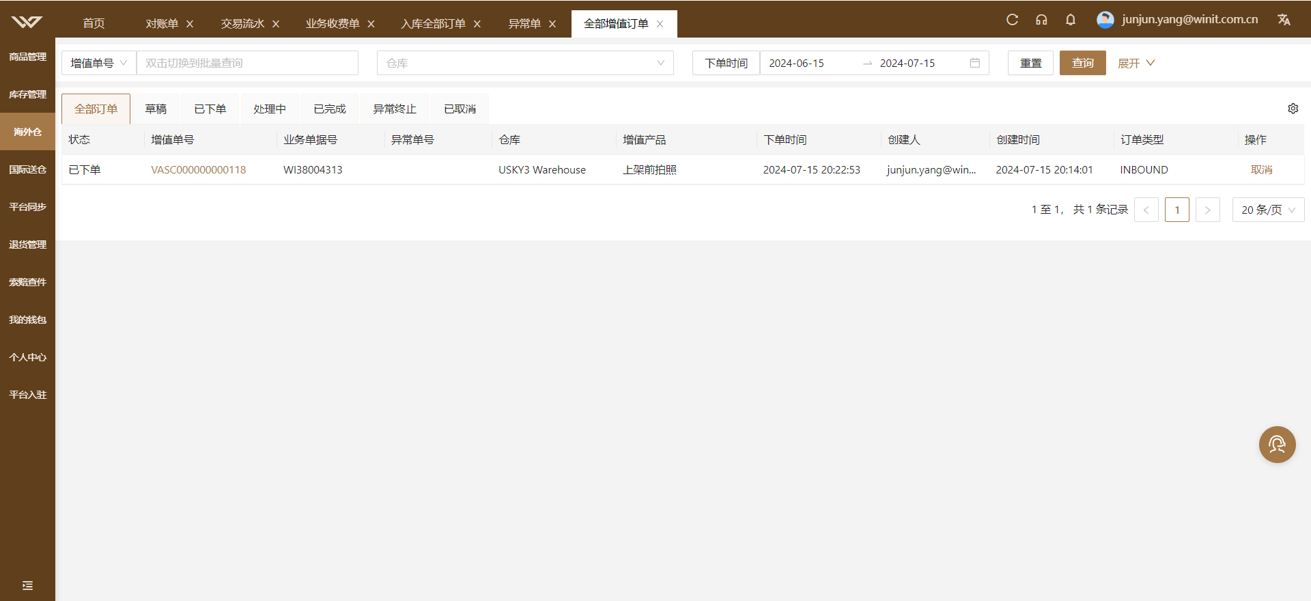Open 平台入驻 in the sidebar
This screenshot has height=601, width=1311.
(27, 395)
